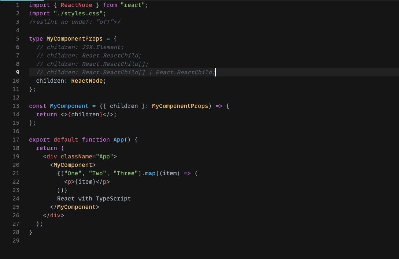
Task: Click the closing div tag on line 26
Action: [x=55, y=215]
